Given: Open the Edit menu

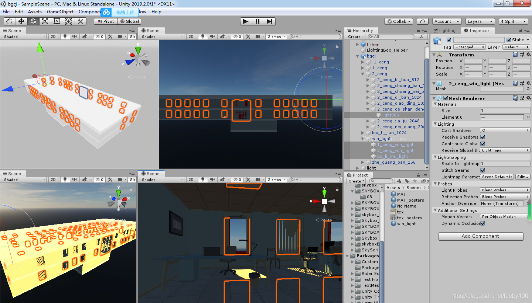Looking at the screenshot, I should (x=19, y=12).
